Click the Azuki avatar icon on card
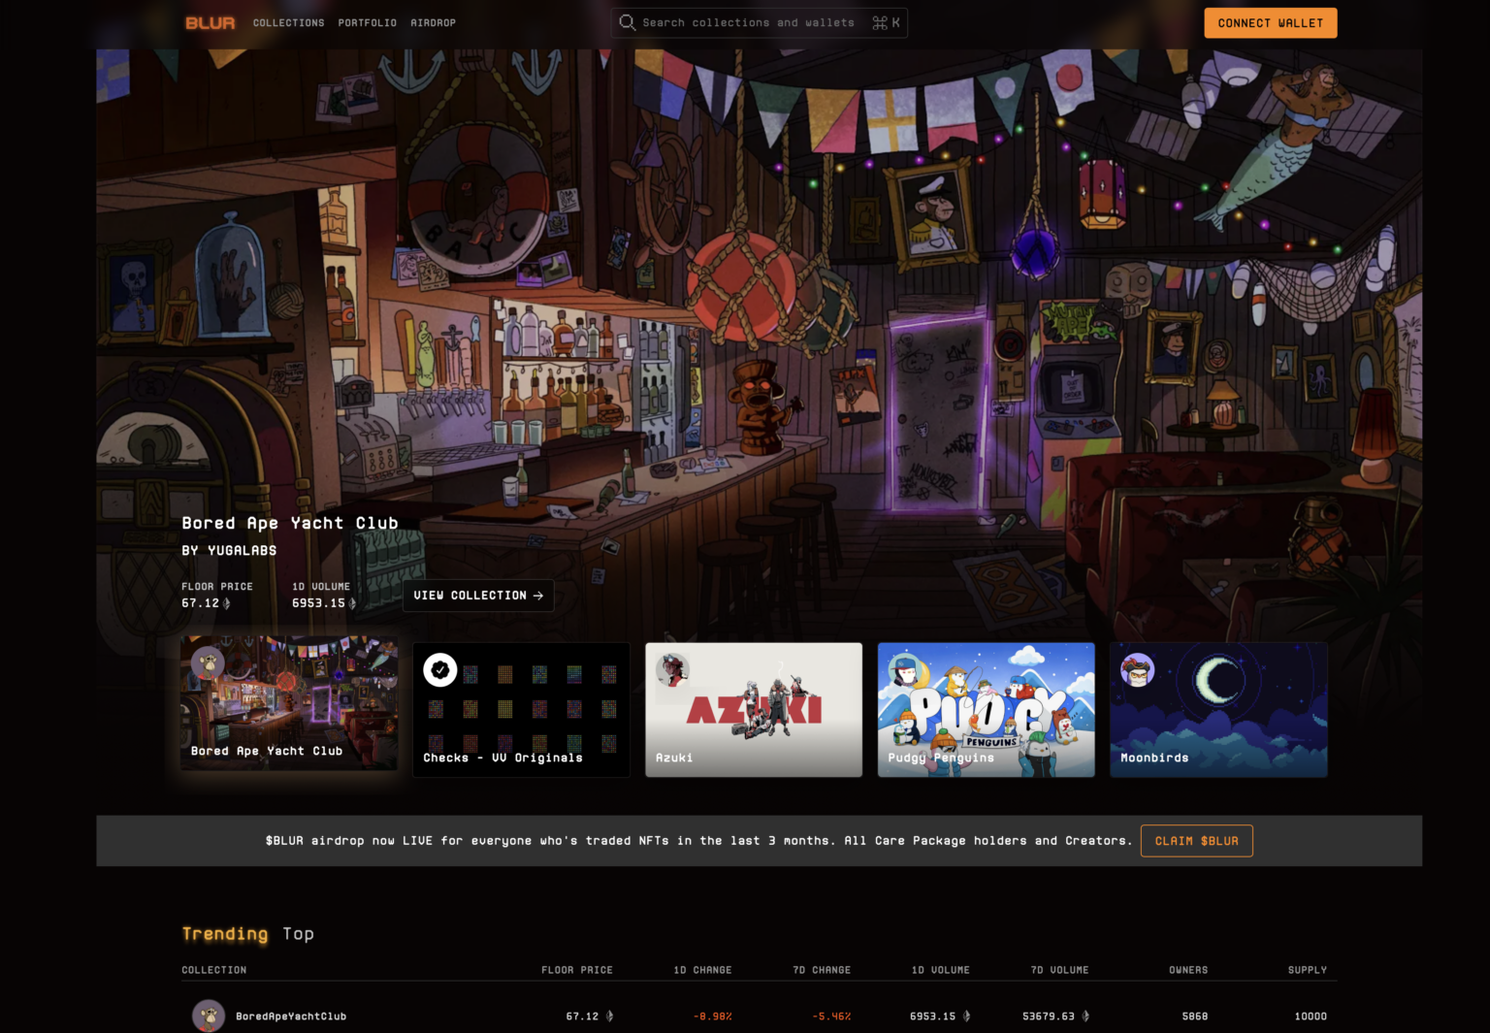 672,669
